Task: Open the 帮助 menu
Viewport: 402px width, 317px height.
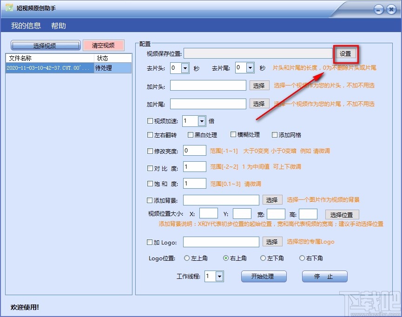Action: 59,26
